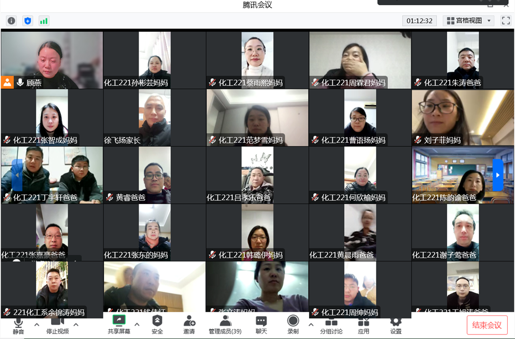This screenshot has height=339, width=515.
Task: Go to next page of video grid
Action: pyautogui.click(x=497, y=175)
